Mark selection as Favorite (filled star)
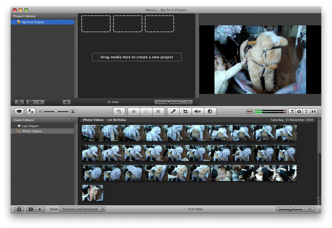The height and width of the screenshot is (228, 332). tap(134, 112)
